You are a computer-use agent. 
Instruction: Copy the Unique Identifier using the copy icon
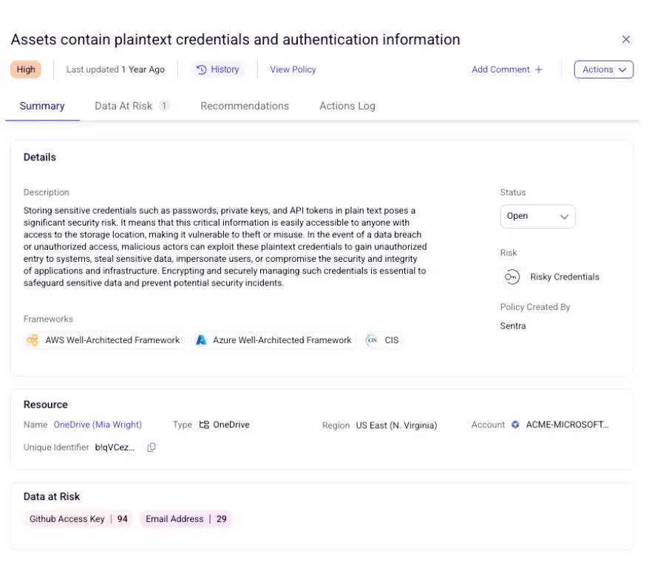pyautogui.click(x=152, y=447)
